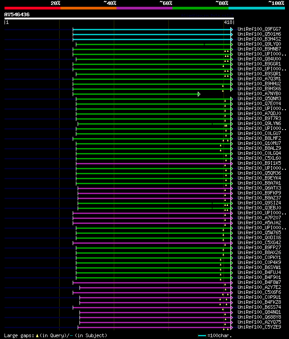Viewport: 289px width, 339px height.
Task: Select hit label UniRef100_Q9LYQ0
Action: tap(259, 44)
